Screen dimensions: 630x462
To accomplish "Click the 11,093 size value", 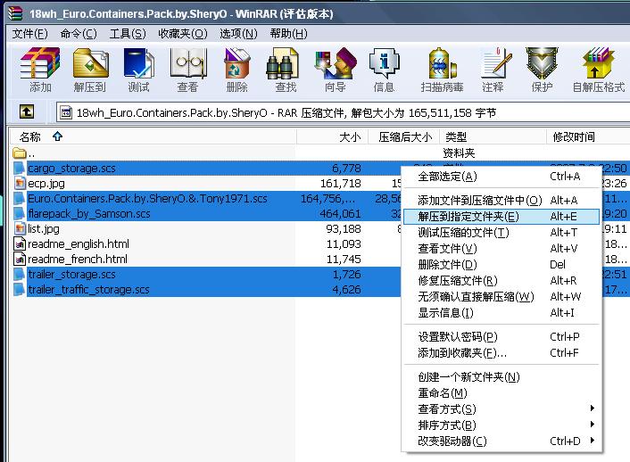I will pos(344,244).
